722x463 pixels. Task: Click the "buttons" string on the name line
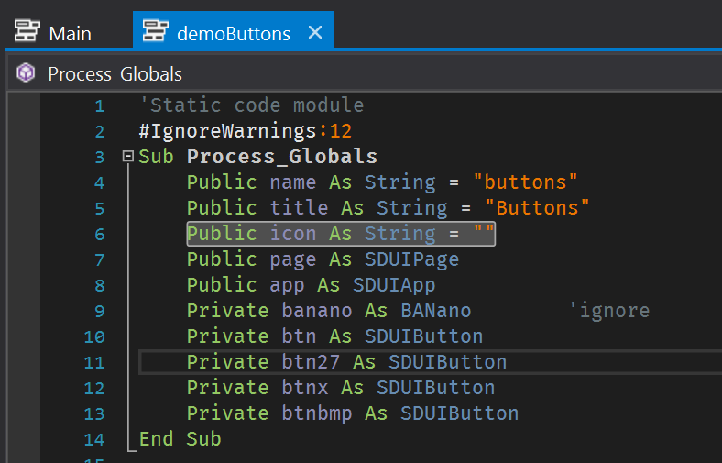526,182
